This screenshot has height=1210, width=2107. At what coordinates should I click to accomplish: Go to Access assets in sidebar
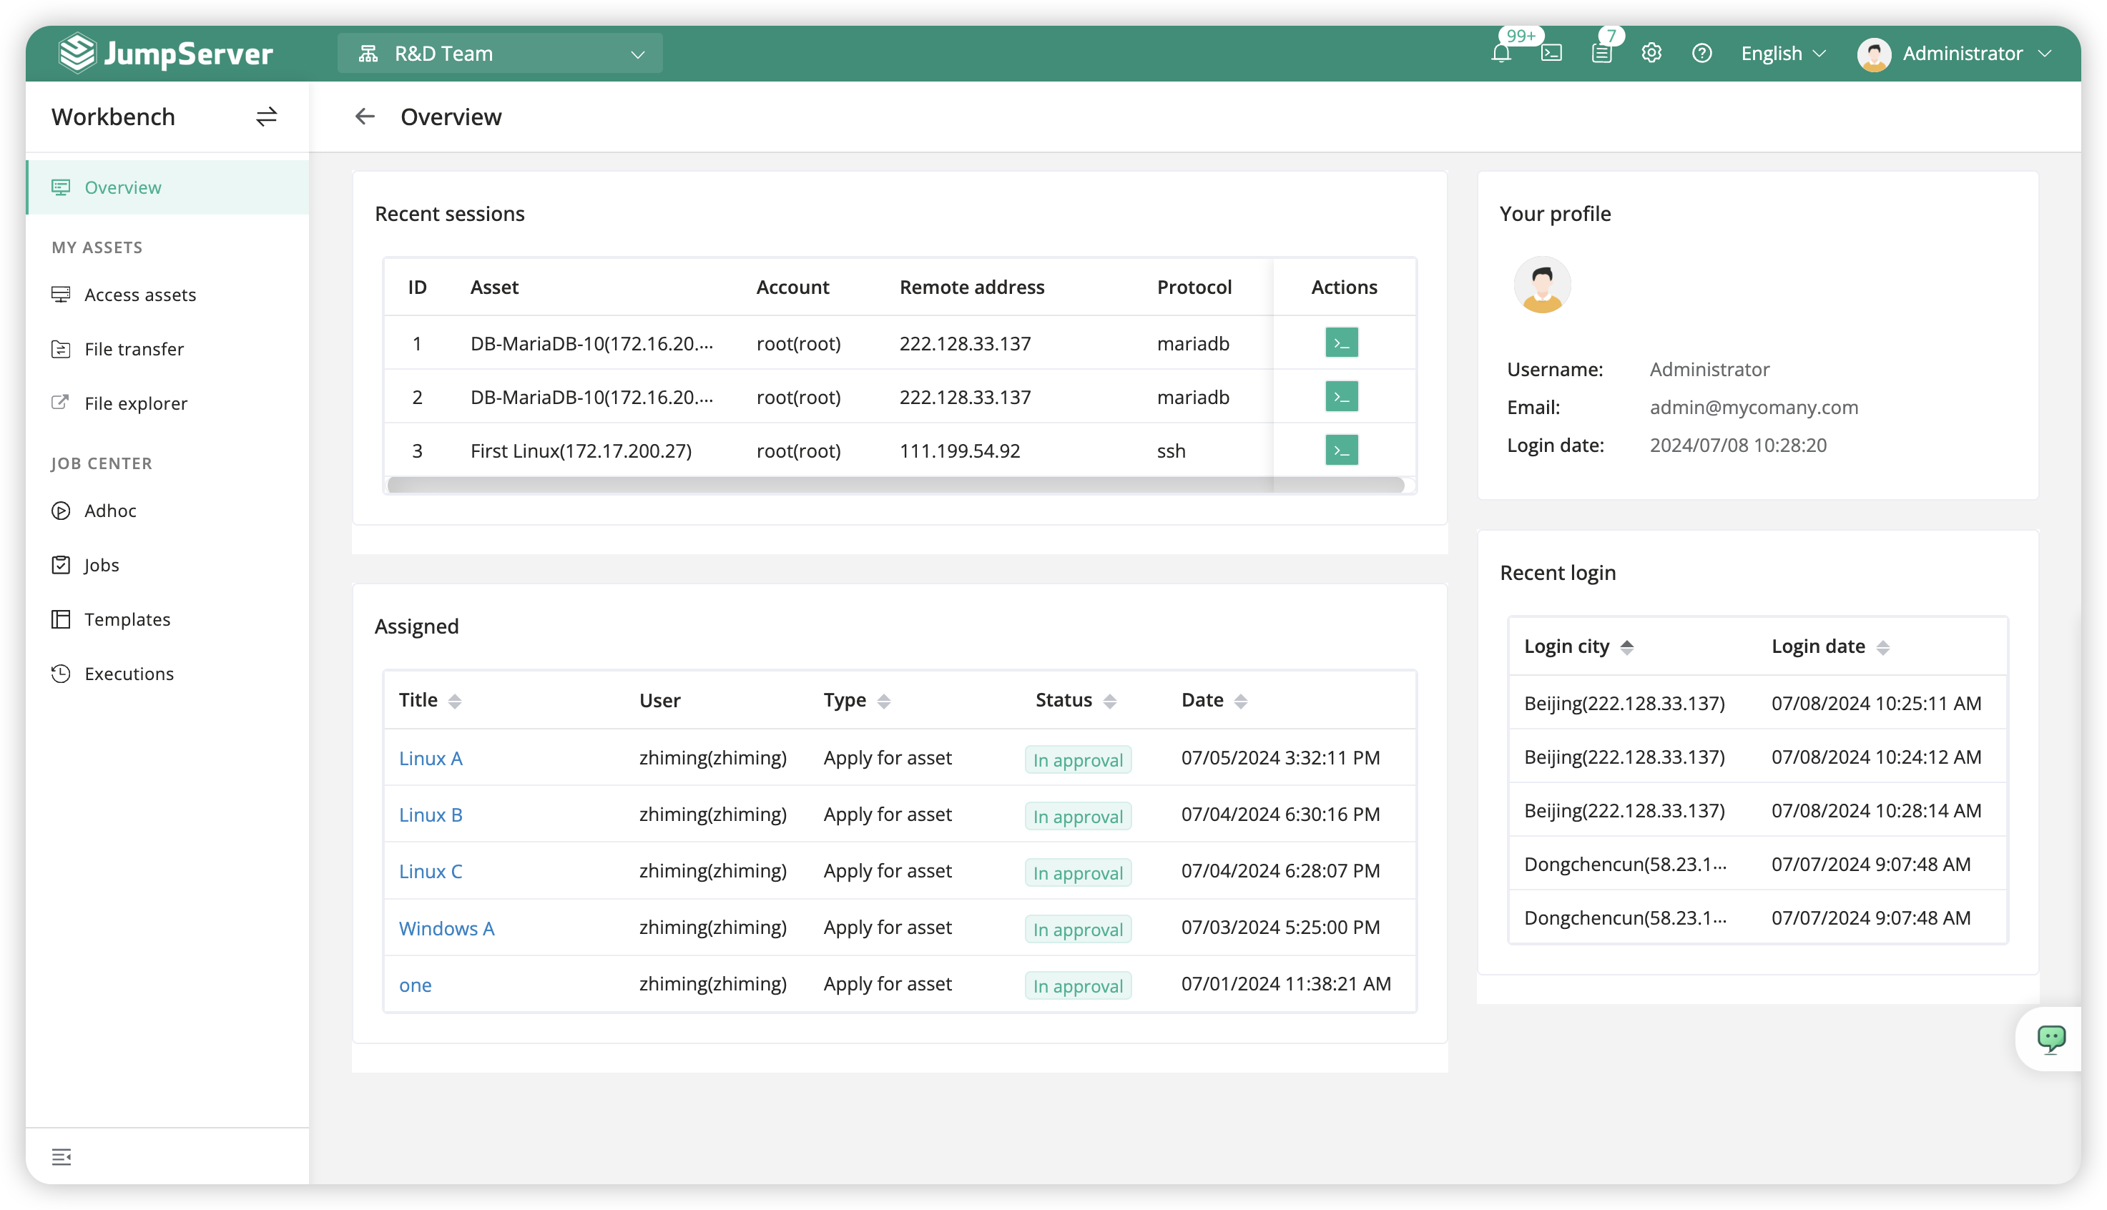[x=139, y=295]
